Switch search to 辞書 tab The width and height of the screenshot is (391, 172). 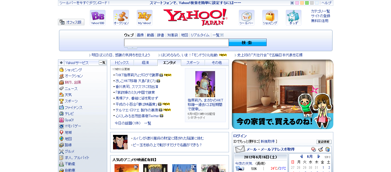pyautogui.click(x=161, y=35)
